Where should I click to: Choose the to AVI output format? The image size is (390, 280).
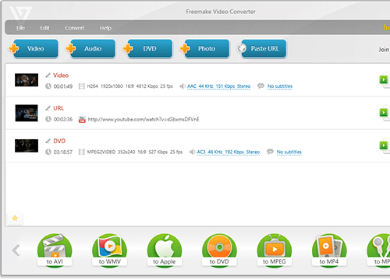[55, 250]
